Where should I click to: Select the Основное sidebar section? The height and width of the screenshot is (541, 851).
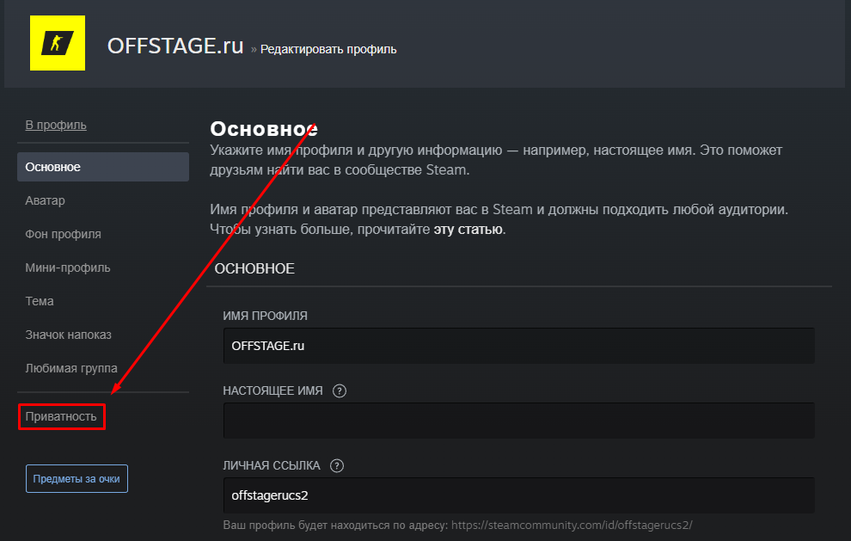[x=102, y=167]
